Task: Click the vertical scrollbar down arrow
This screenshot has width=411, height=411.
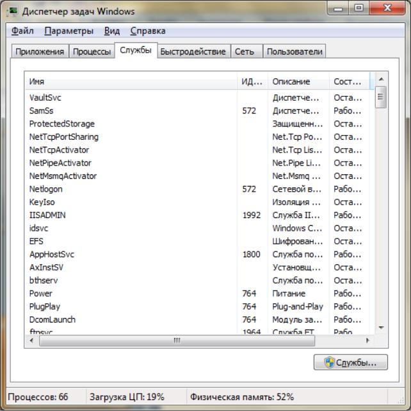Action: pyautogui.click(x=382, y=328)
